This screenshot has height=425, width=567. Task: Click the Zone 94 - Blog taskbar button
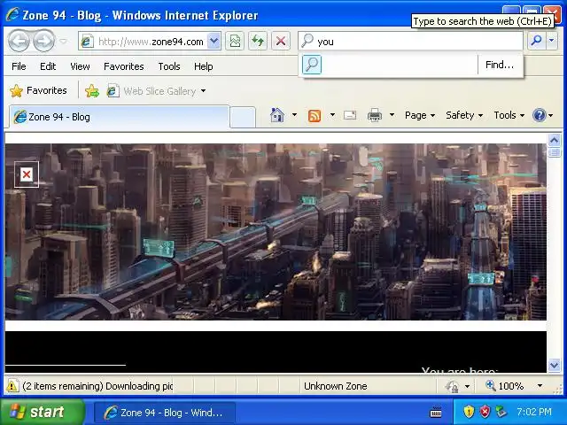pos(165,413)
